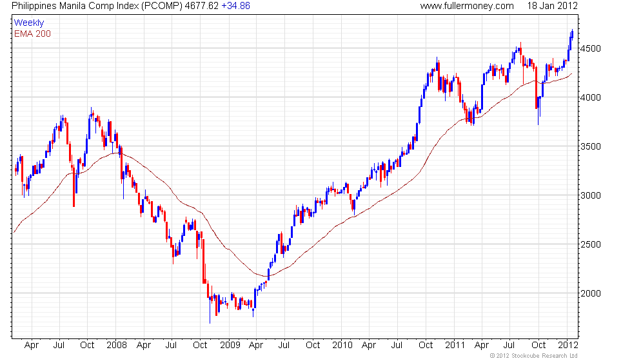This screenshot has width=632, height=361.
Task: Click the Weekly legend label
Action: [29, 23]
